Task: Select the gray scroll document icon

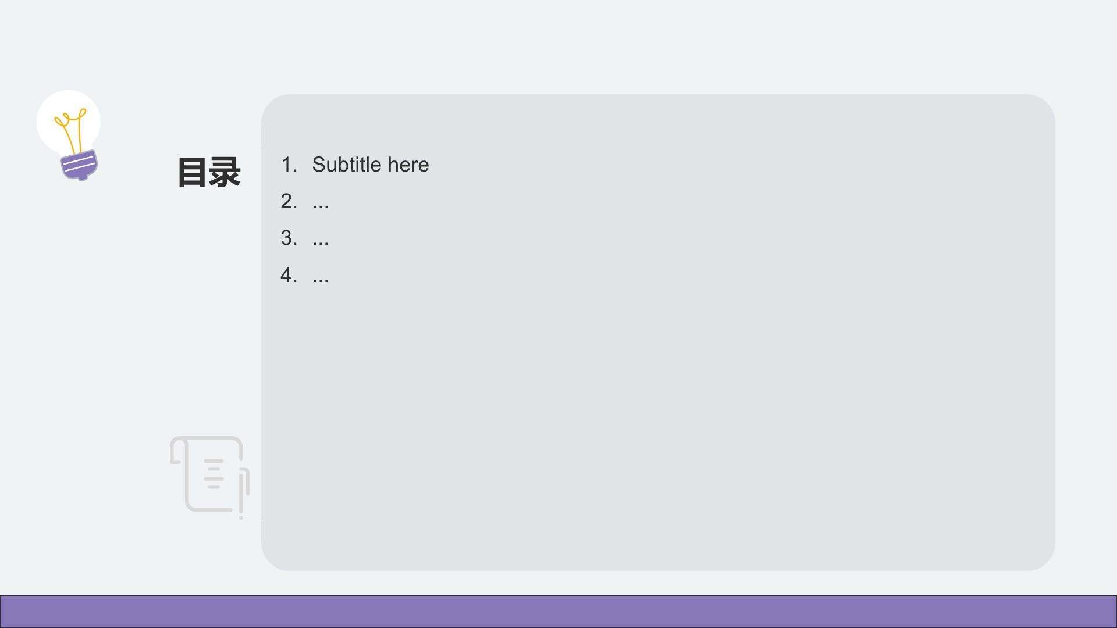Action: coord(209,477)
